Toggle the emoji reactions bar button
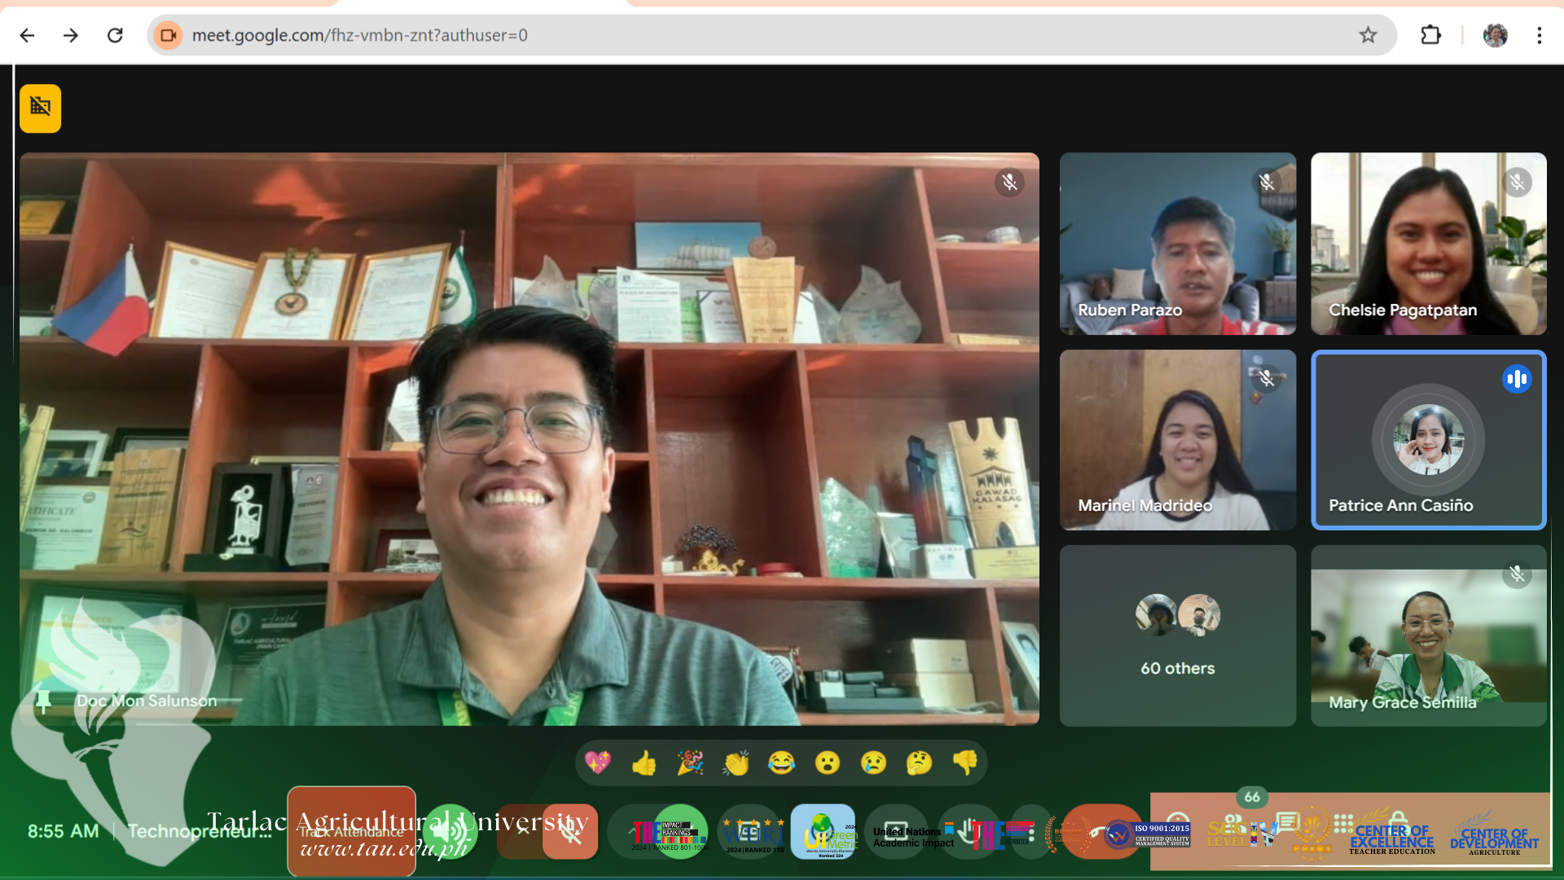The height and width of the screenshot is (880, 1564). (823, 832)
